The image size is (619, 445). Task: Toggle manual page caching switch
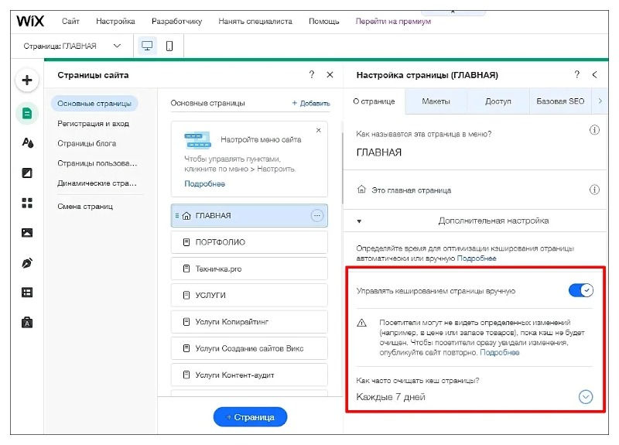(580, 290)
